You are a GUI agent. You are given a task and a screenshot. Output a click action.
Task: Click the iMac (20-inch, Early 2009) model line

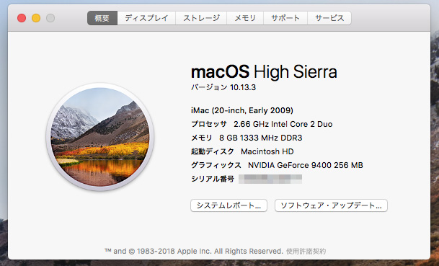(x=242, y=110)
